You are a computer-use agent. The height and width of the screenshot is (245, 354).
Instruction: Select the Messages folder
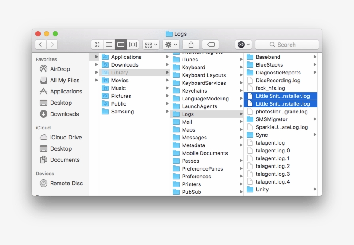tap(207, 138)
